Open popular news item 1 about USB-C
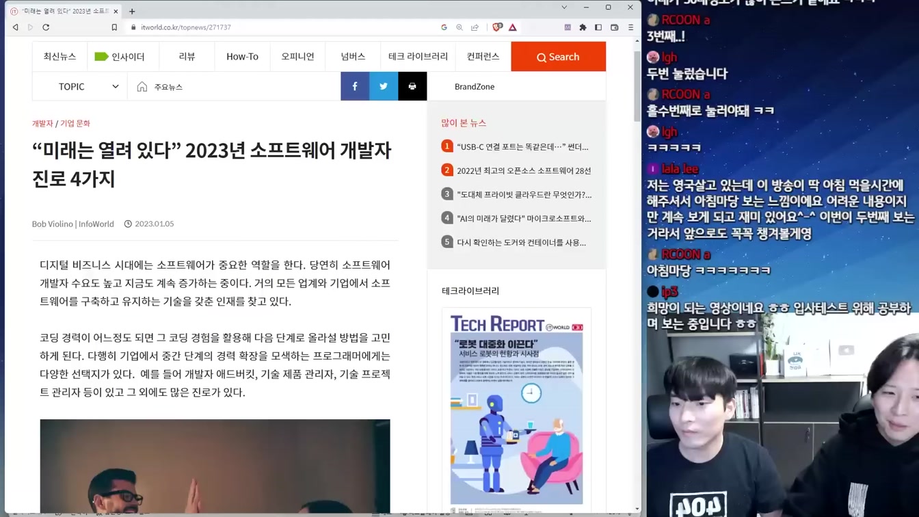The width and height of the screenshot is (919, 517). [516, 146]
